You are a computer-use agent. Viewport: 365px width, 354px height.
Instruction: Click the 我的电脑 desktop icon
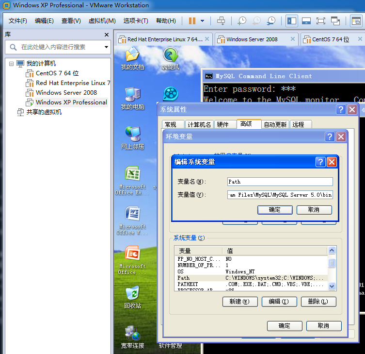132,99
